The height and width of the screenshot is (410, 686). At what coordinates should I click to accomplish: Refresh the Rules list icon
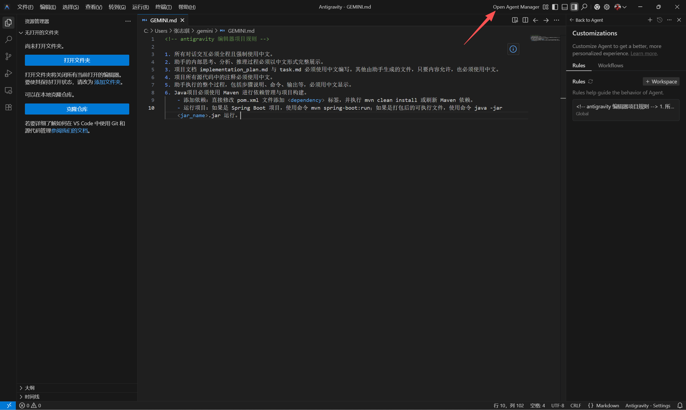(591, 82)
